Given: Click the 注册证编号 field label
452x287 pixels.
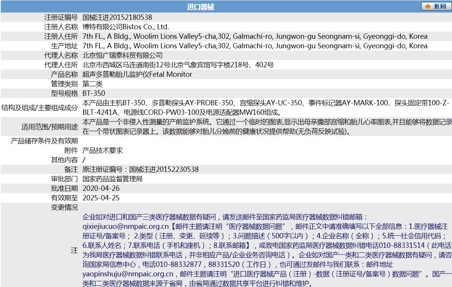Looking at the screenshot, I should pos(61,17).
